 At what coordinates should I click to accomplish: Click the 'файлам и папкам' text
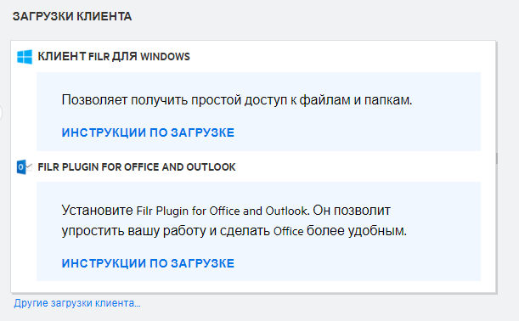pos(356,100)
